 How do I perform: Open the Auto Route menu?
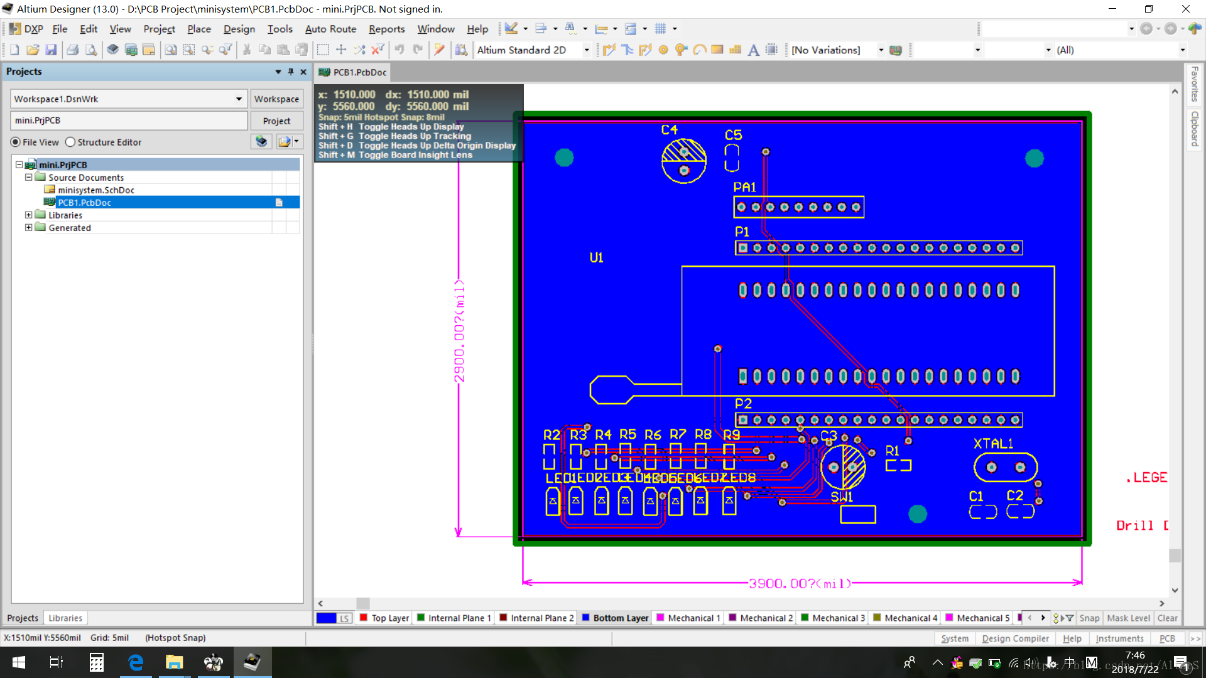coord(330,29)
